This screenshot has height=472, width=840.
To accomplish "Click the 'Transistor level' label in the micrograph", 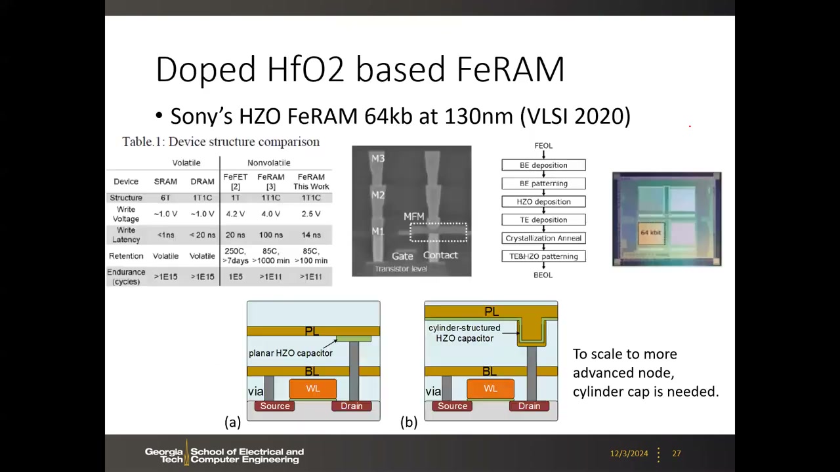I will point(401,269).
